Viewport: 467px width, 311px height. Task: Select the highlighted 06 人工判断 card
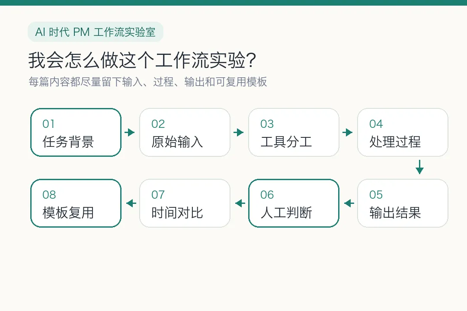pyautogui.click(x=294, y=203)
